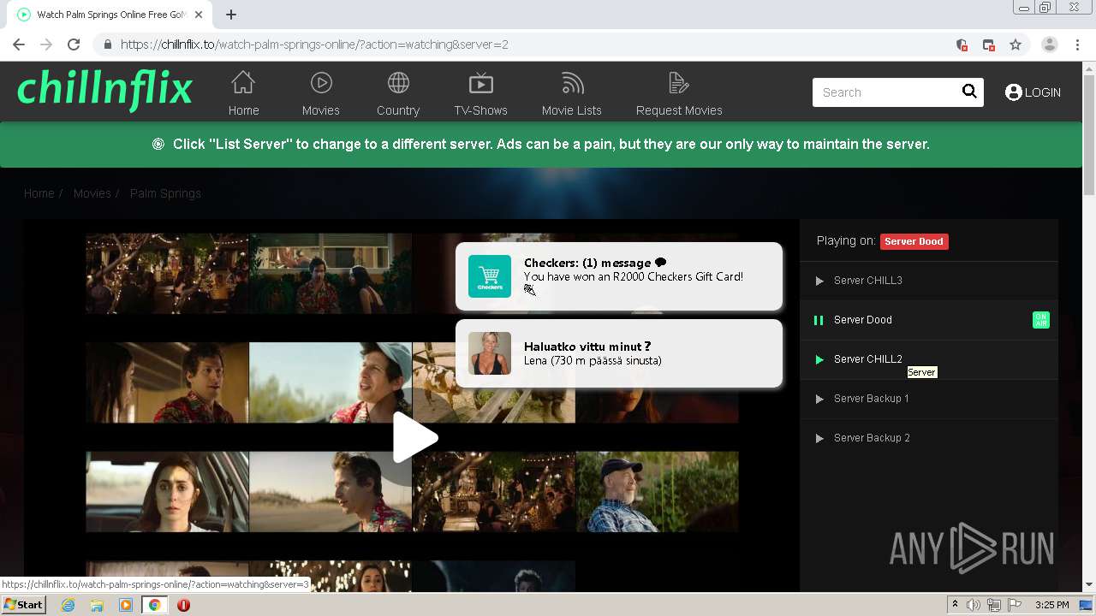Click the Home breadcrumb link
The width and height of the screenshot is (1096, 616).
point(39,193)
